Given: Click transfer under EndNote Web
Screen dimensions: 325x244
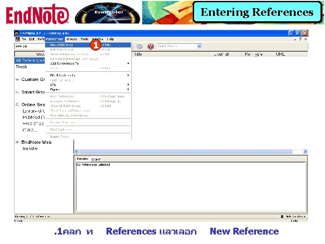Looking at the screenshot, I should click(x=30, y=149).
